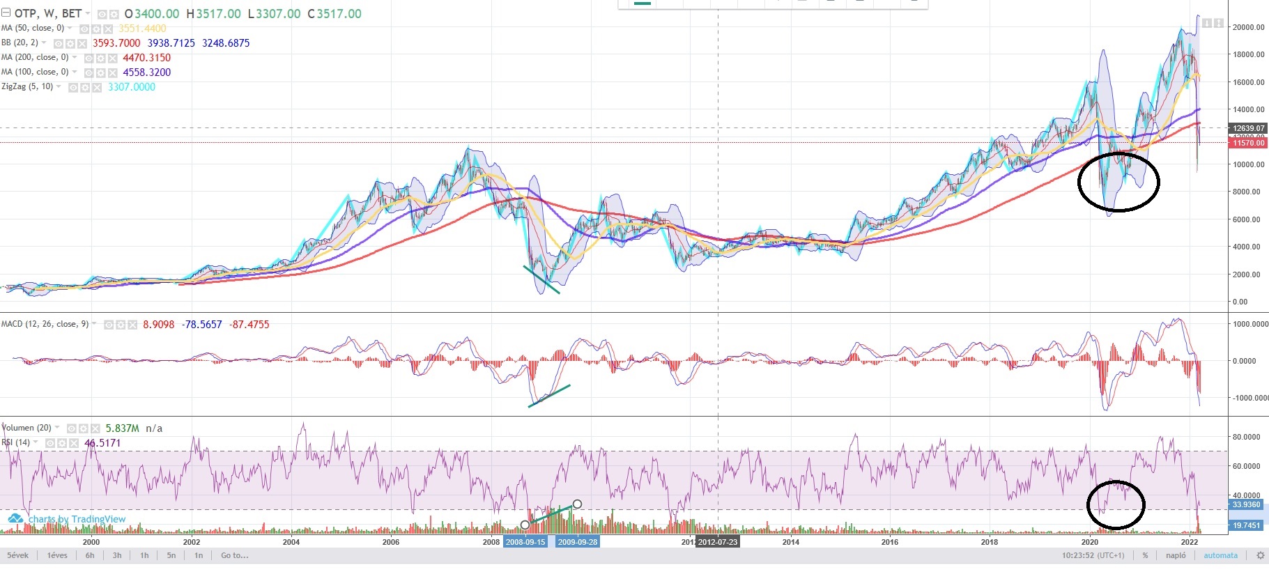Click the 33.9360 RSI value label

tap(1247, 504)
